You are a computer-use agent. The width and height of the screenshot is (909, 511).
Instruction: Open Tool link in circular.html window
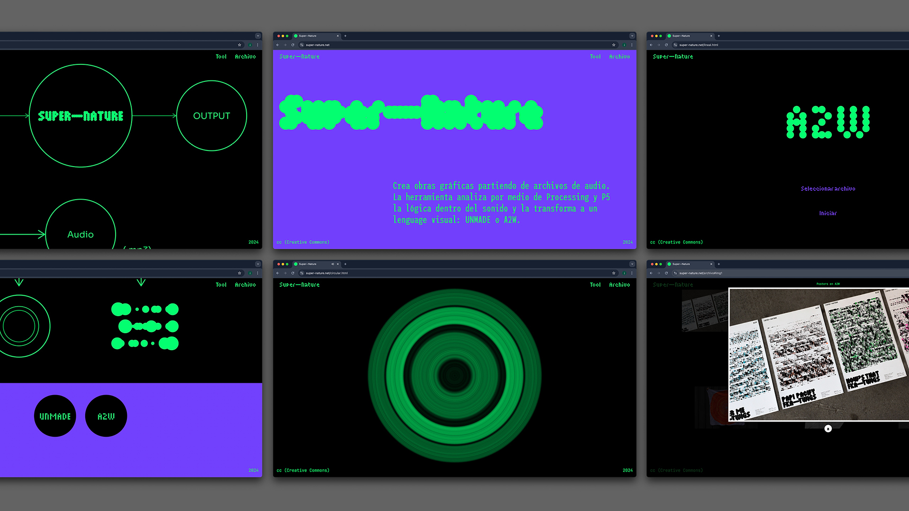click(595, 285)
